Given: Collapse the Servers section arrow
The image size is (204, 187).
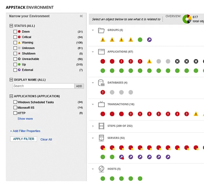Looking at the screenshot, I should (93, 138).
